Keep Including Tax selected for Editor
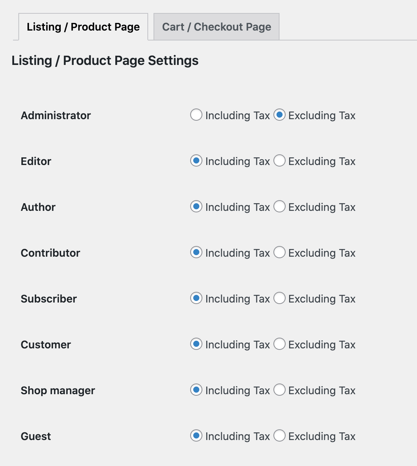Screen dimensions: 417x466 (x=196, y=161)
